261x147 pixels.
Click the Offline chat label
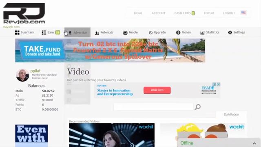point(187,143)
